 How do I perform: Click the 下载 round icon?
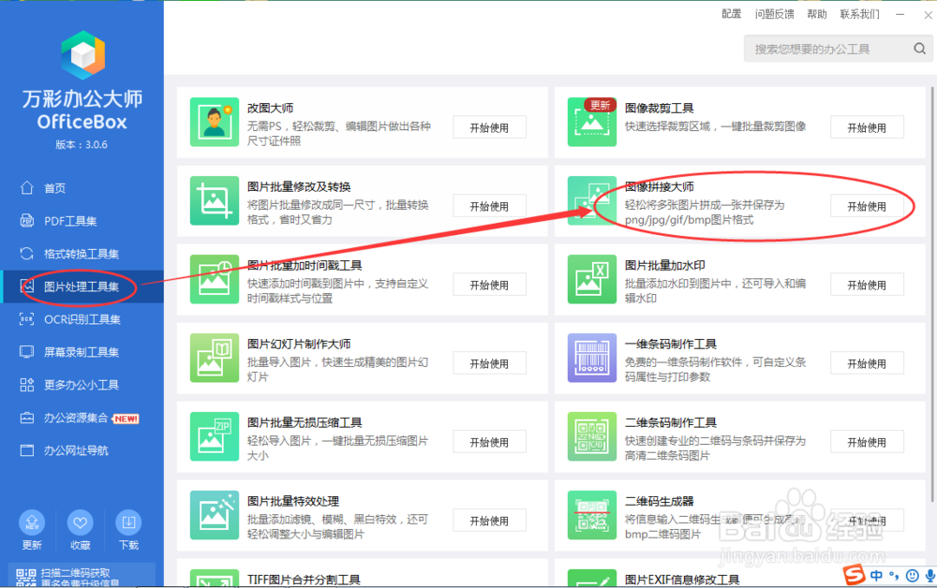[128, 523]
